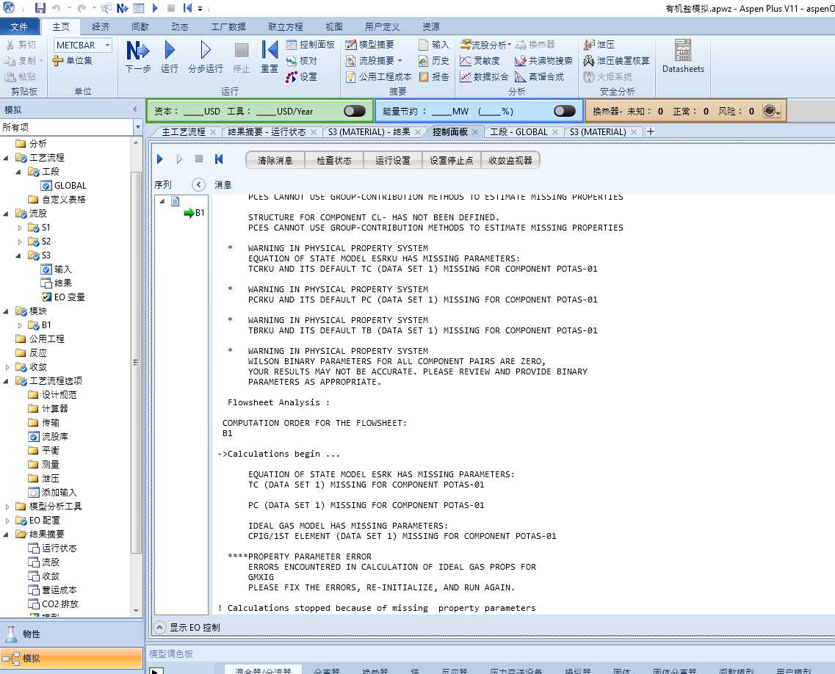Switch to the 经济 ribbon tab
835x674 pixels.
coord(101,27)
